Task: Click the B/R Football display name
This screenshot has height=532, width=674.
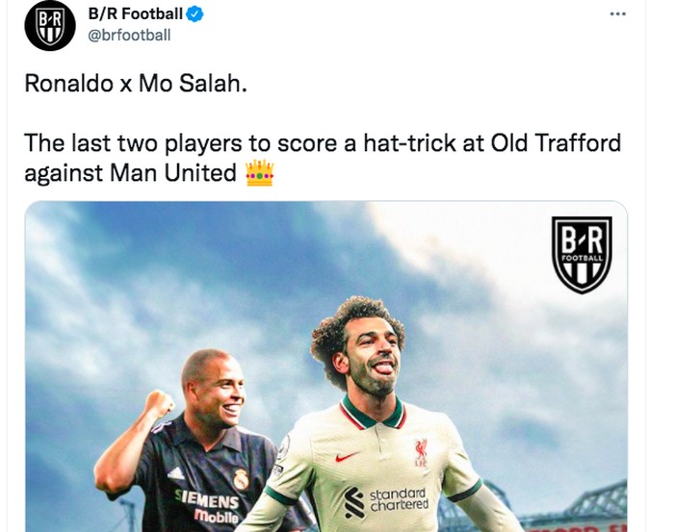Action: [136, 13]
